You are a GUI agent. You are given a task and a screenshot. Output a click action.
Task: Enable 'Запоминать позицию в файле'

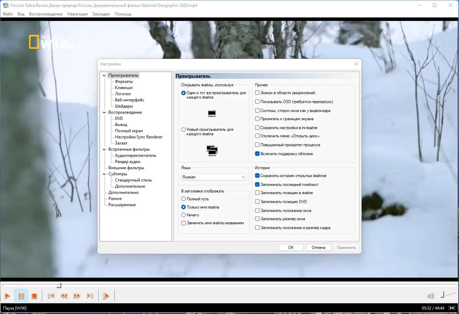coord(257,193)
